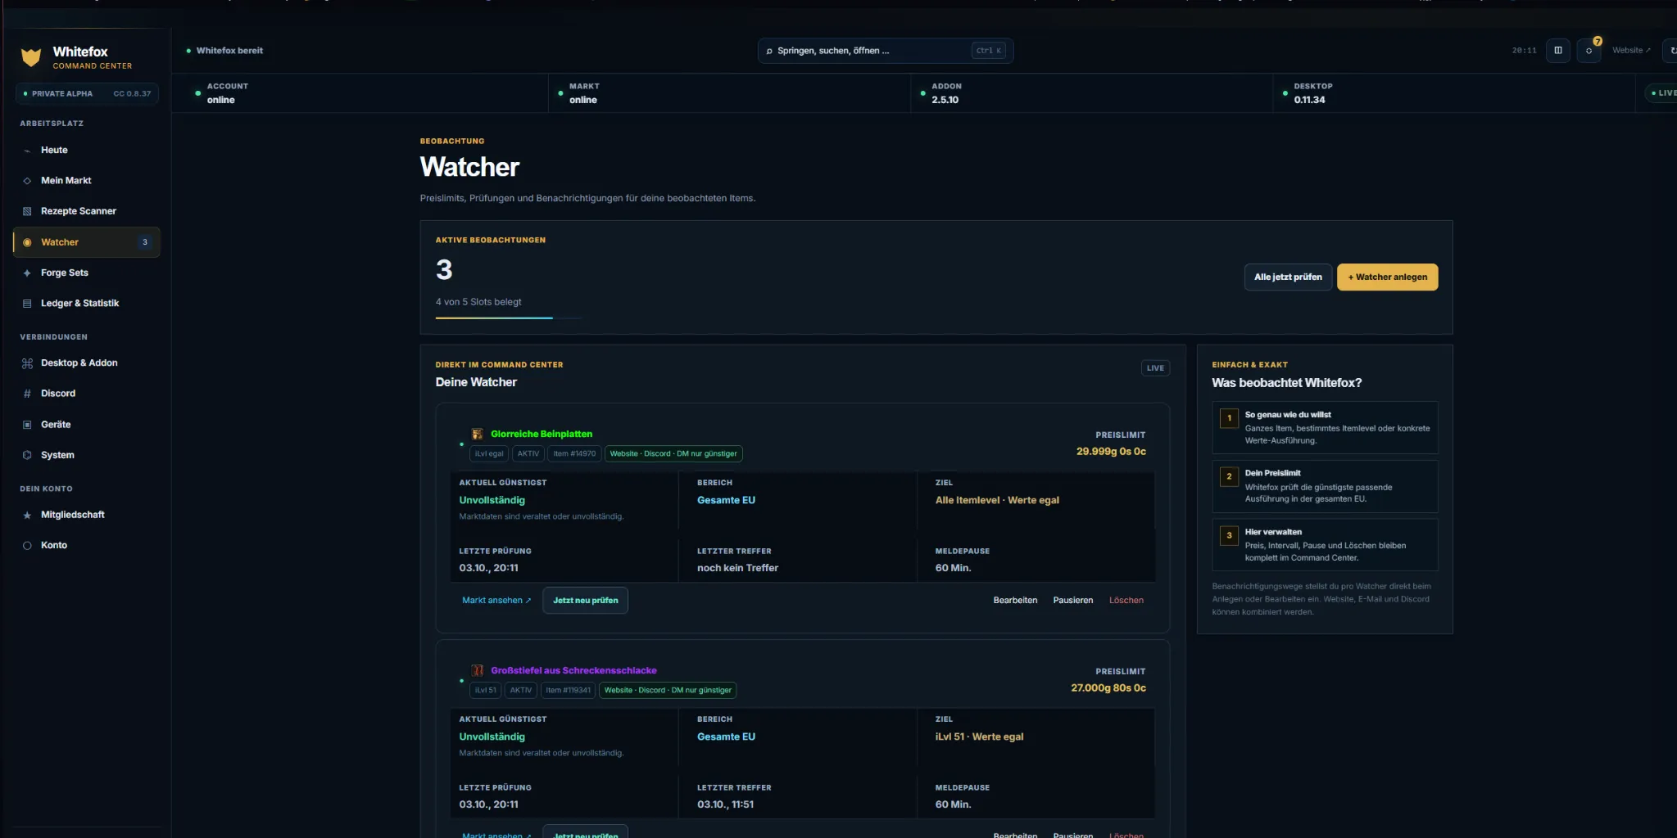Click the '27.000g 80s 0c' price limit
Screen dimensions: 1677x838
click(1108, 688)
